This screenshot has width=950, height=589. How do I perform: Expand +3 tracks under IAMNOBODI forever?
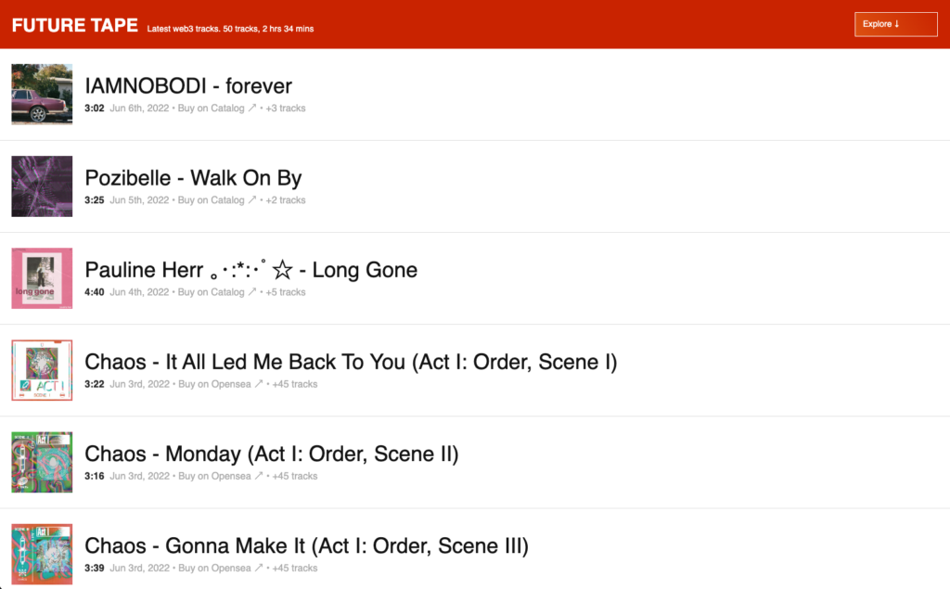point(286,109)
